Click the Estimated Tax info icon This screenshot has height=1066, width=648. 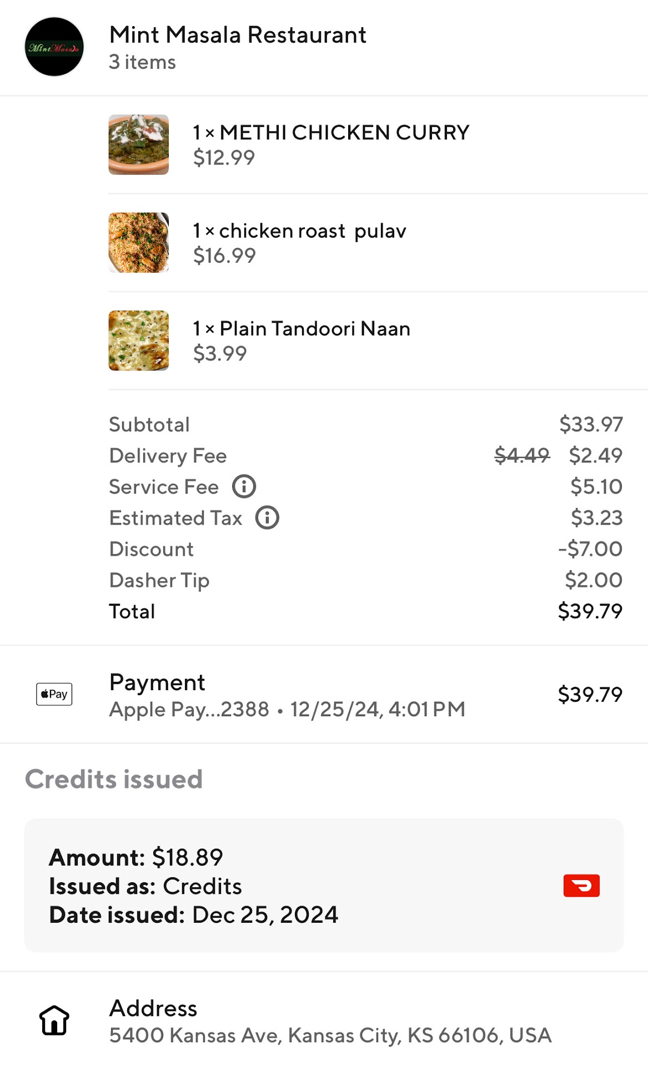[267, 517]
